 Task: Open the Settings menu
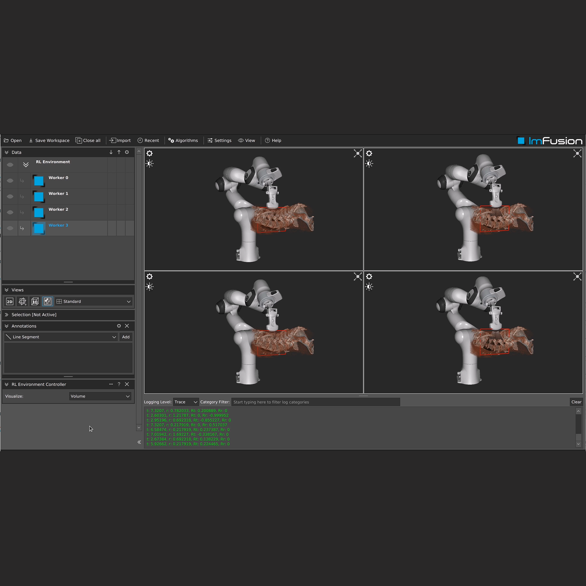[219, 141]
